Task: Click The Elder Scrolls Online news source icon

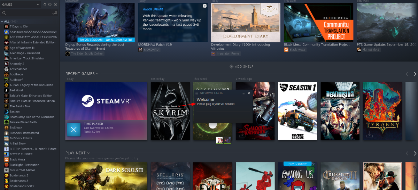Action: 68,53
